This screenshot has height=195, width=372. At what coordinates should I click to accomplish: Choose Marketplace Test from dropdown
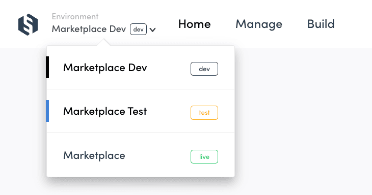[141, 111]
